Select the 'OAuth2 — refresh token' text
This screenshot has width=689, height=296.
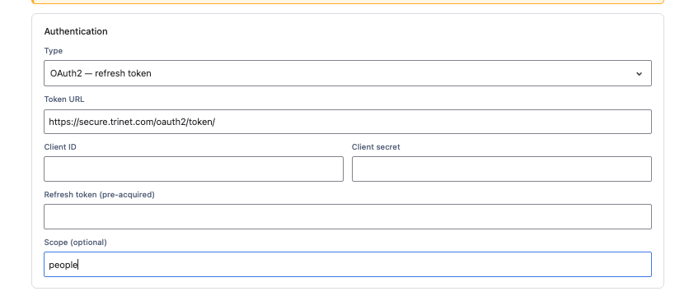tap(101, 73)
